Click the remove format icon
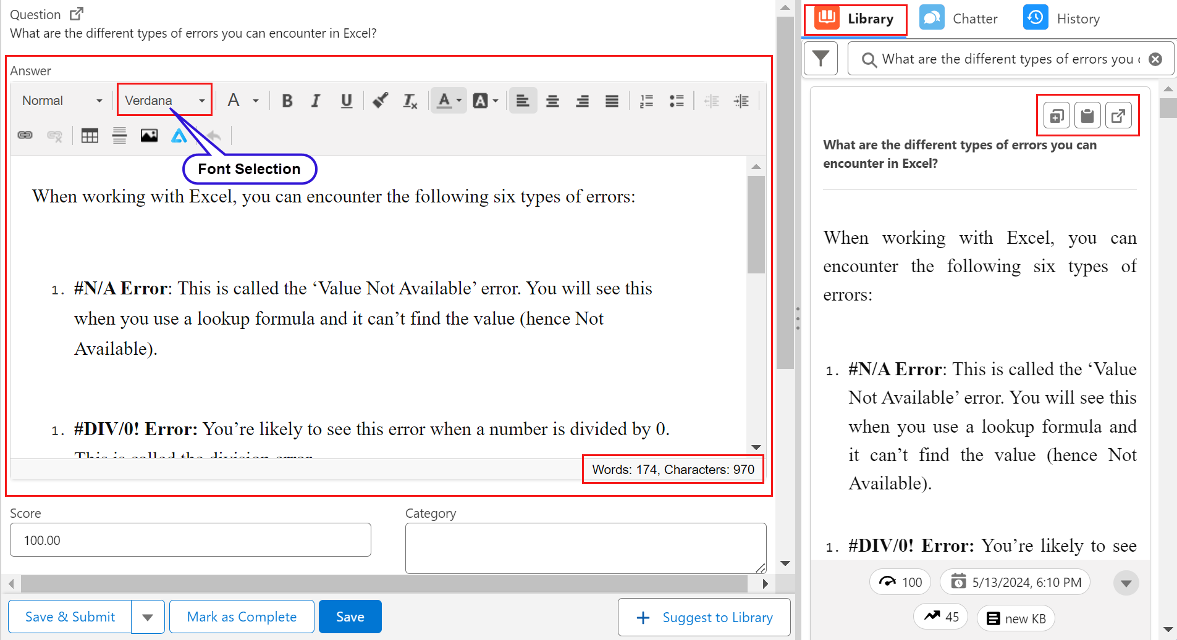 (410, 101)
